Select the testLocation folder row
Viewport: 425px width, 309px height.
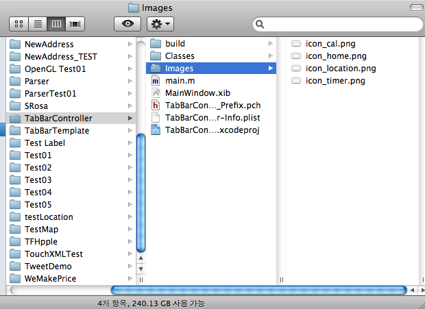(x=71, y=217)
